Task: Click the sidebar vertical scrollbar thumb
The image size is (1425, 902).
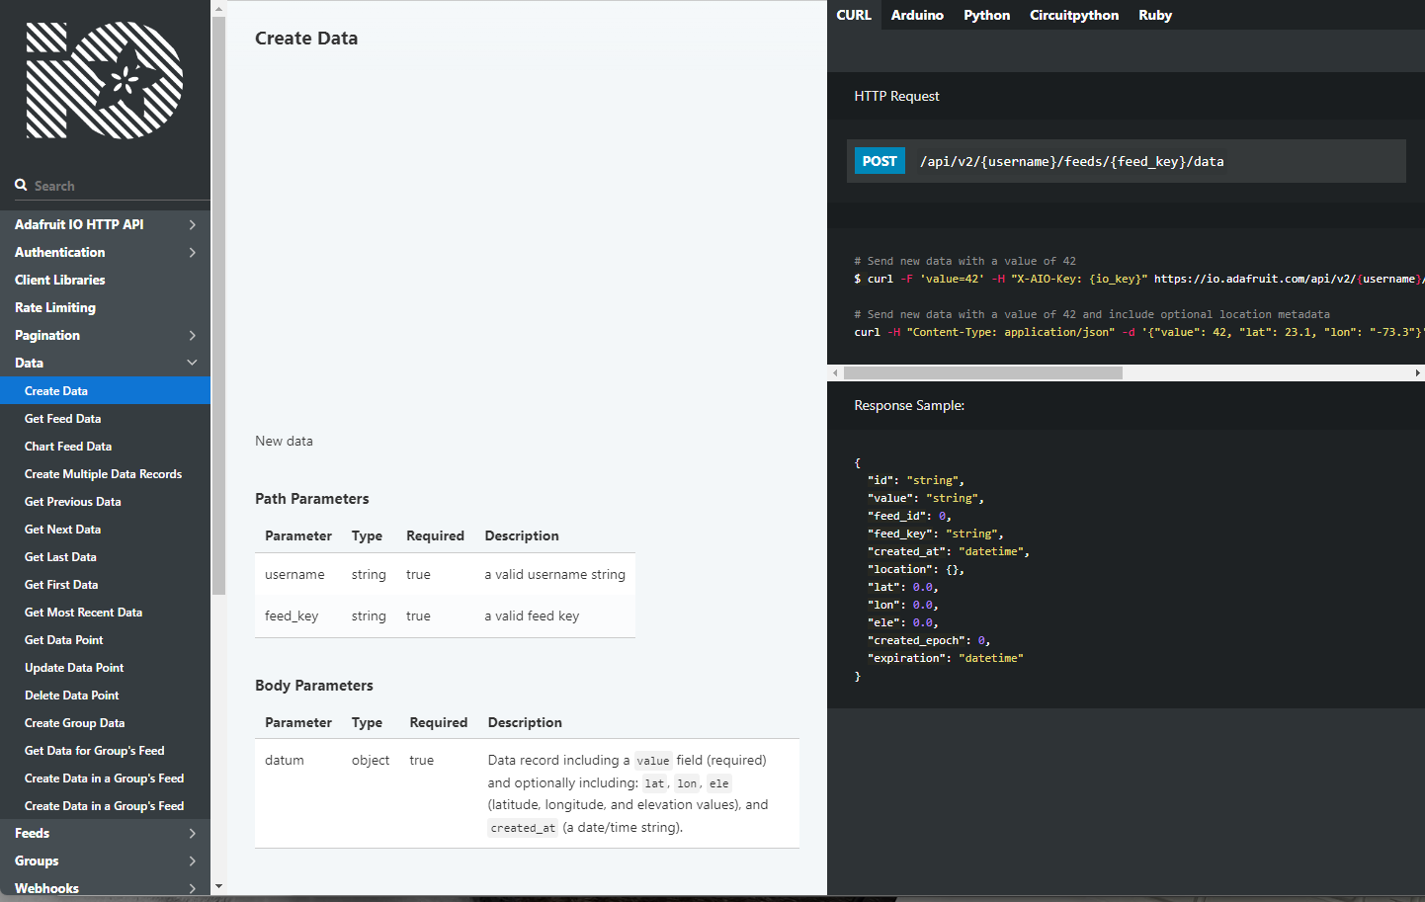Action: coord(218,305)
